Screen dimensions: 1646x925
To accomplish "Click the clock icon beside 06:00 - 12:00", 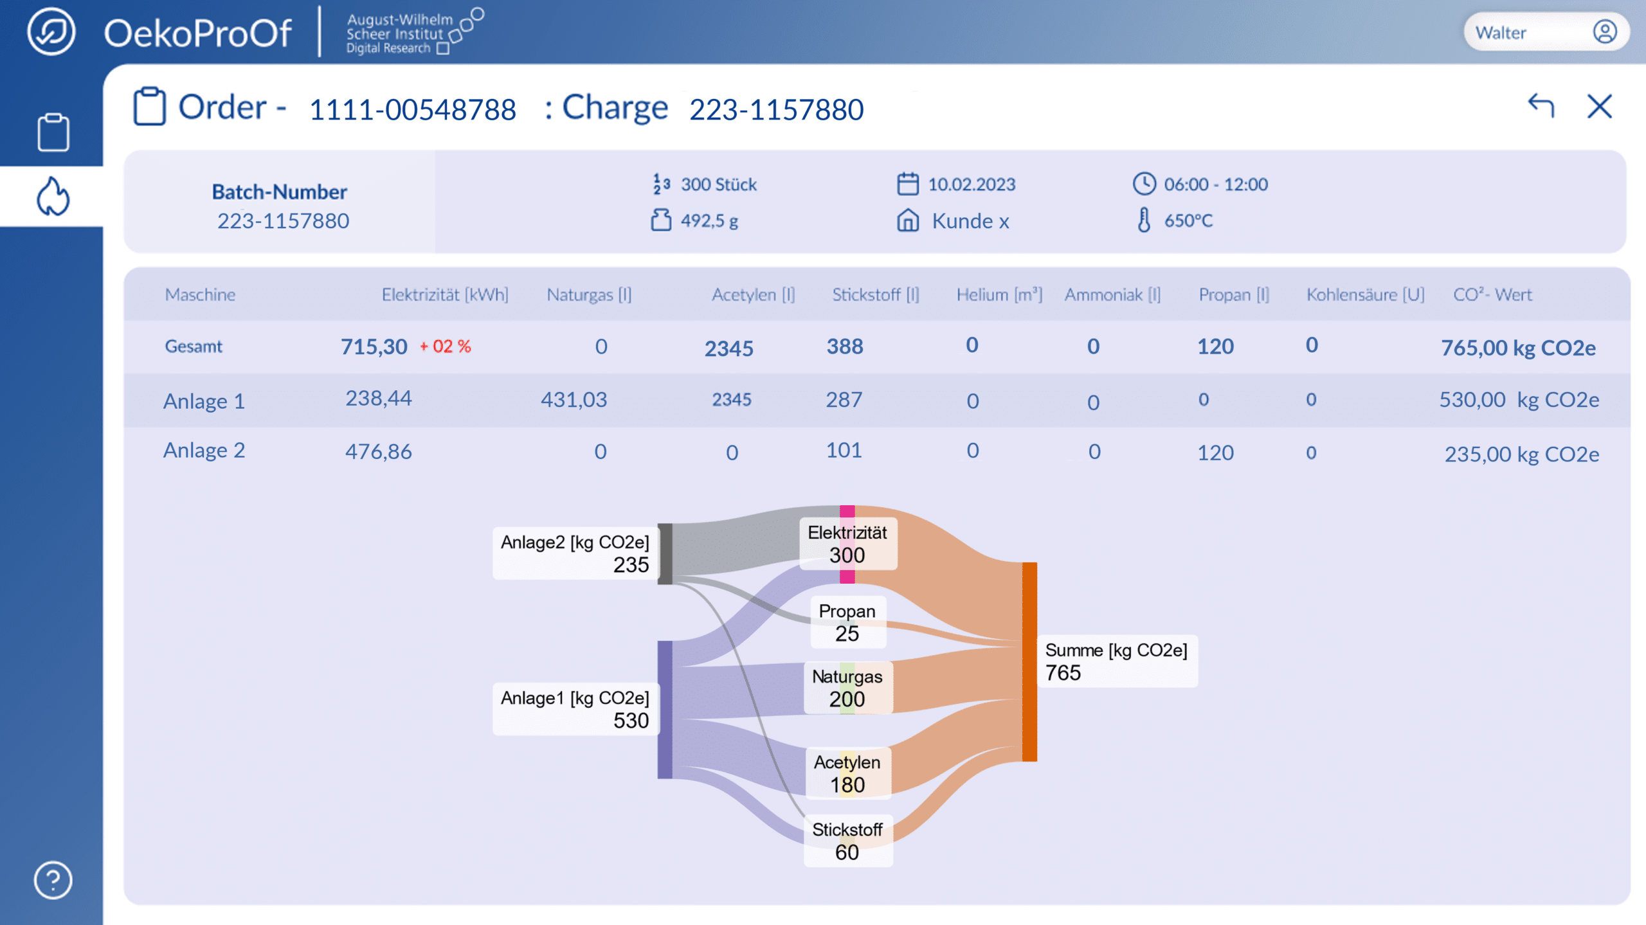I will click(x=1144, y=184).
